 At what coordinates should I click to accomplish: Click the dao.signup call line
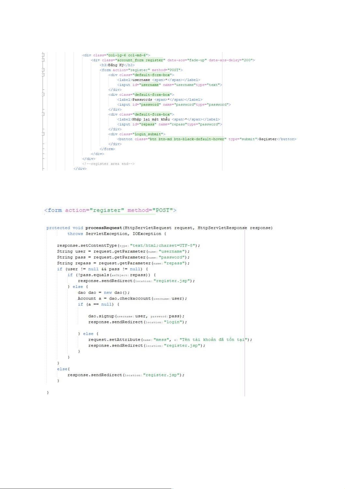(x=136, y=316)
